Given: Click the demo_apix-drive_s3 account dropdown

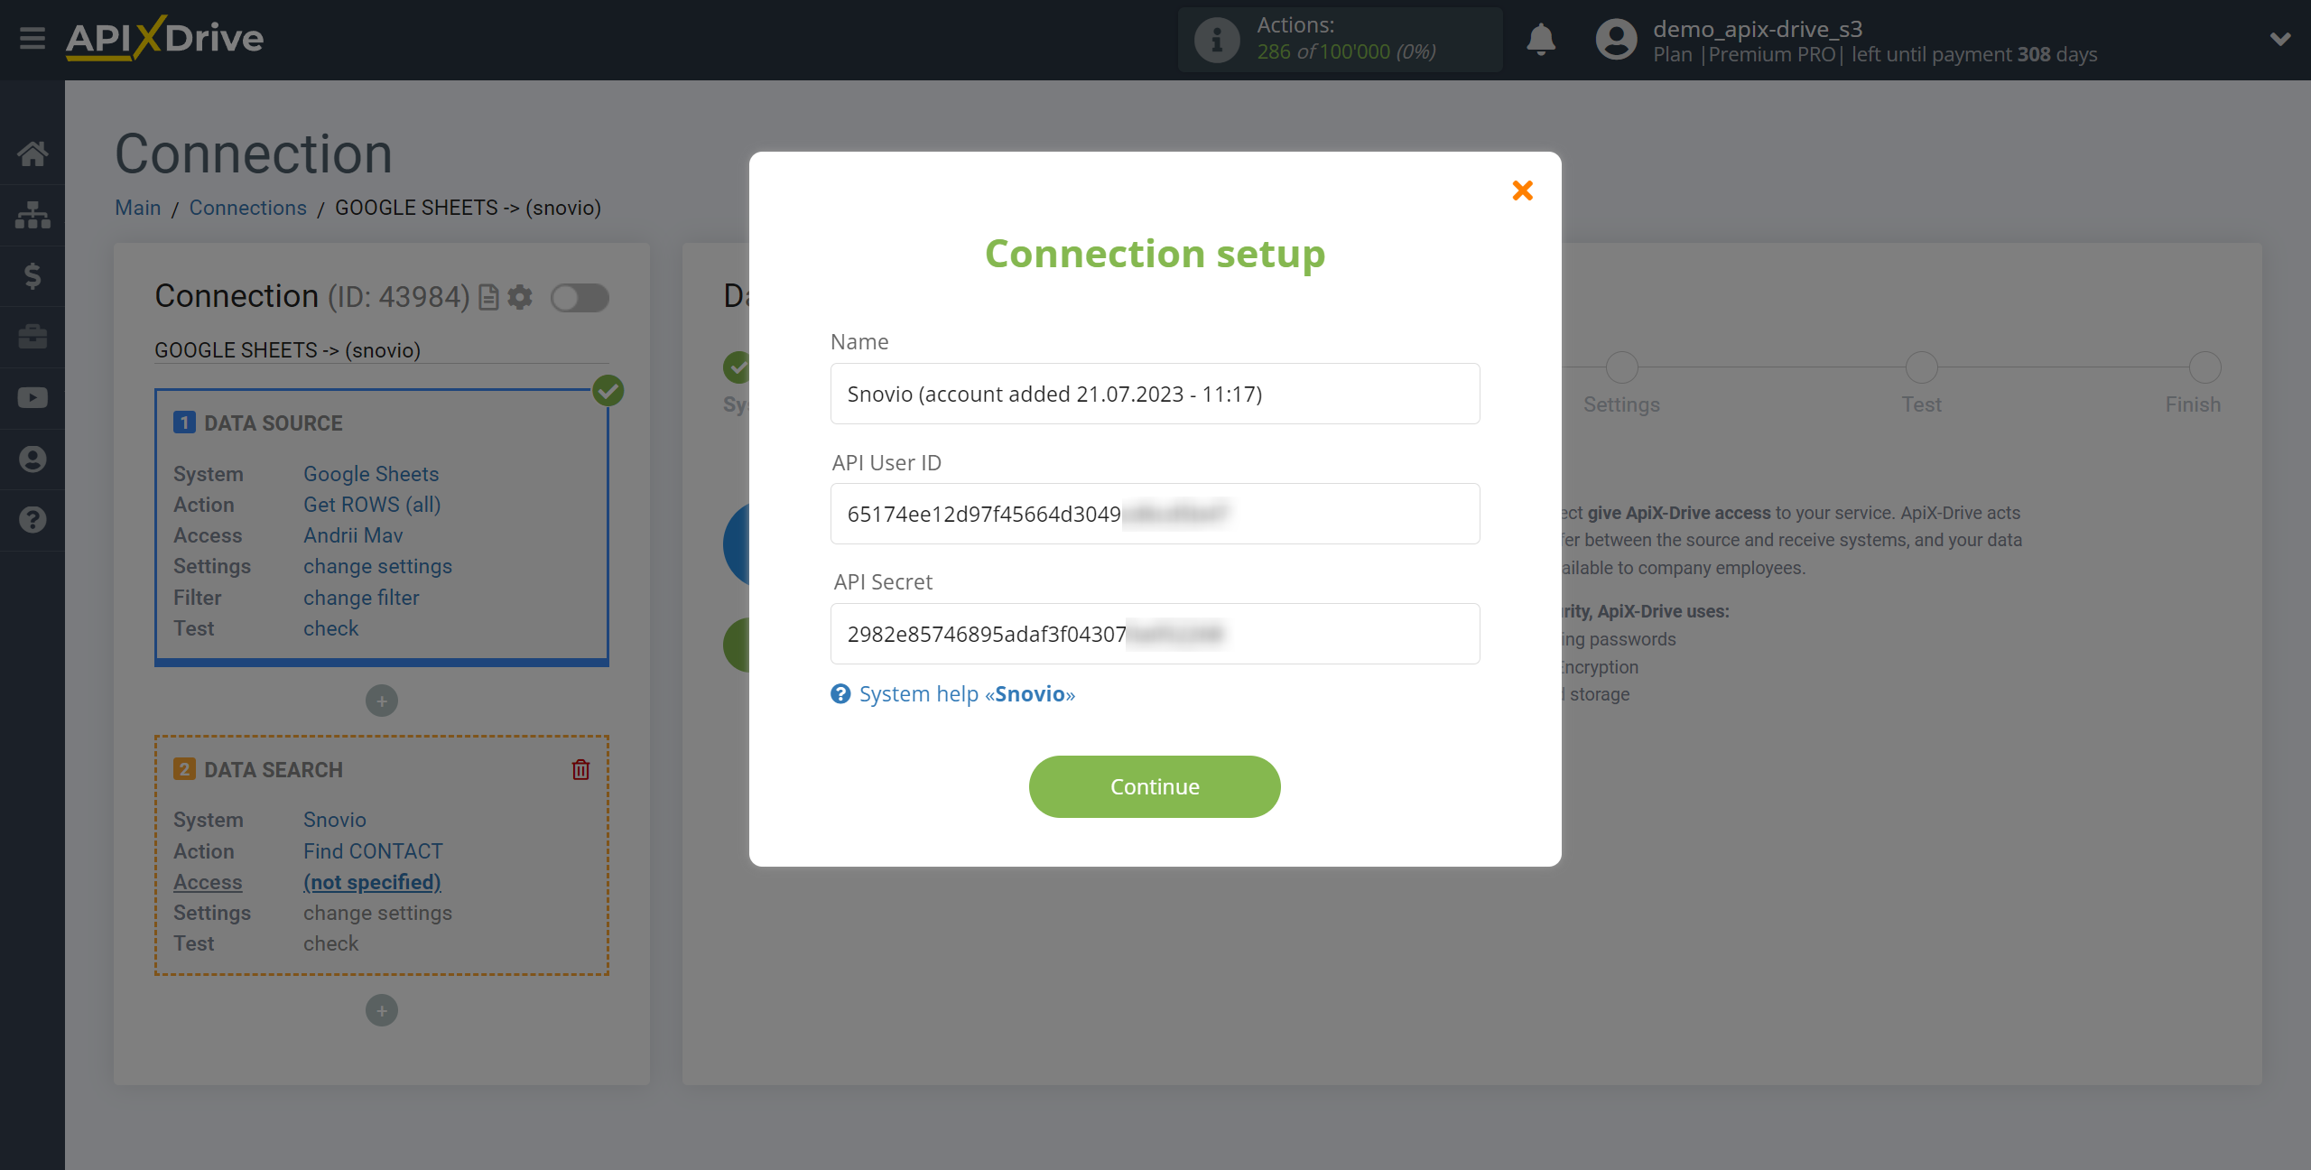Looking at the screenshot, I should tap(2279, 37).
